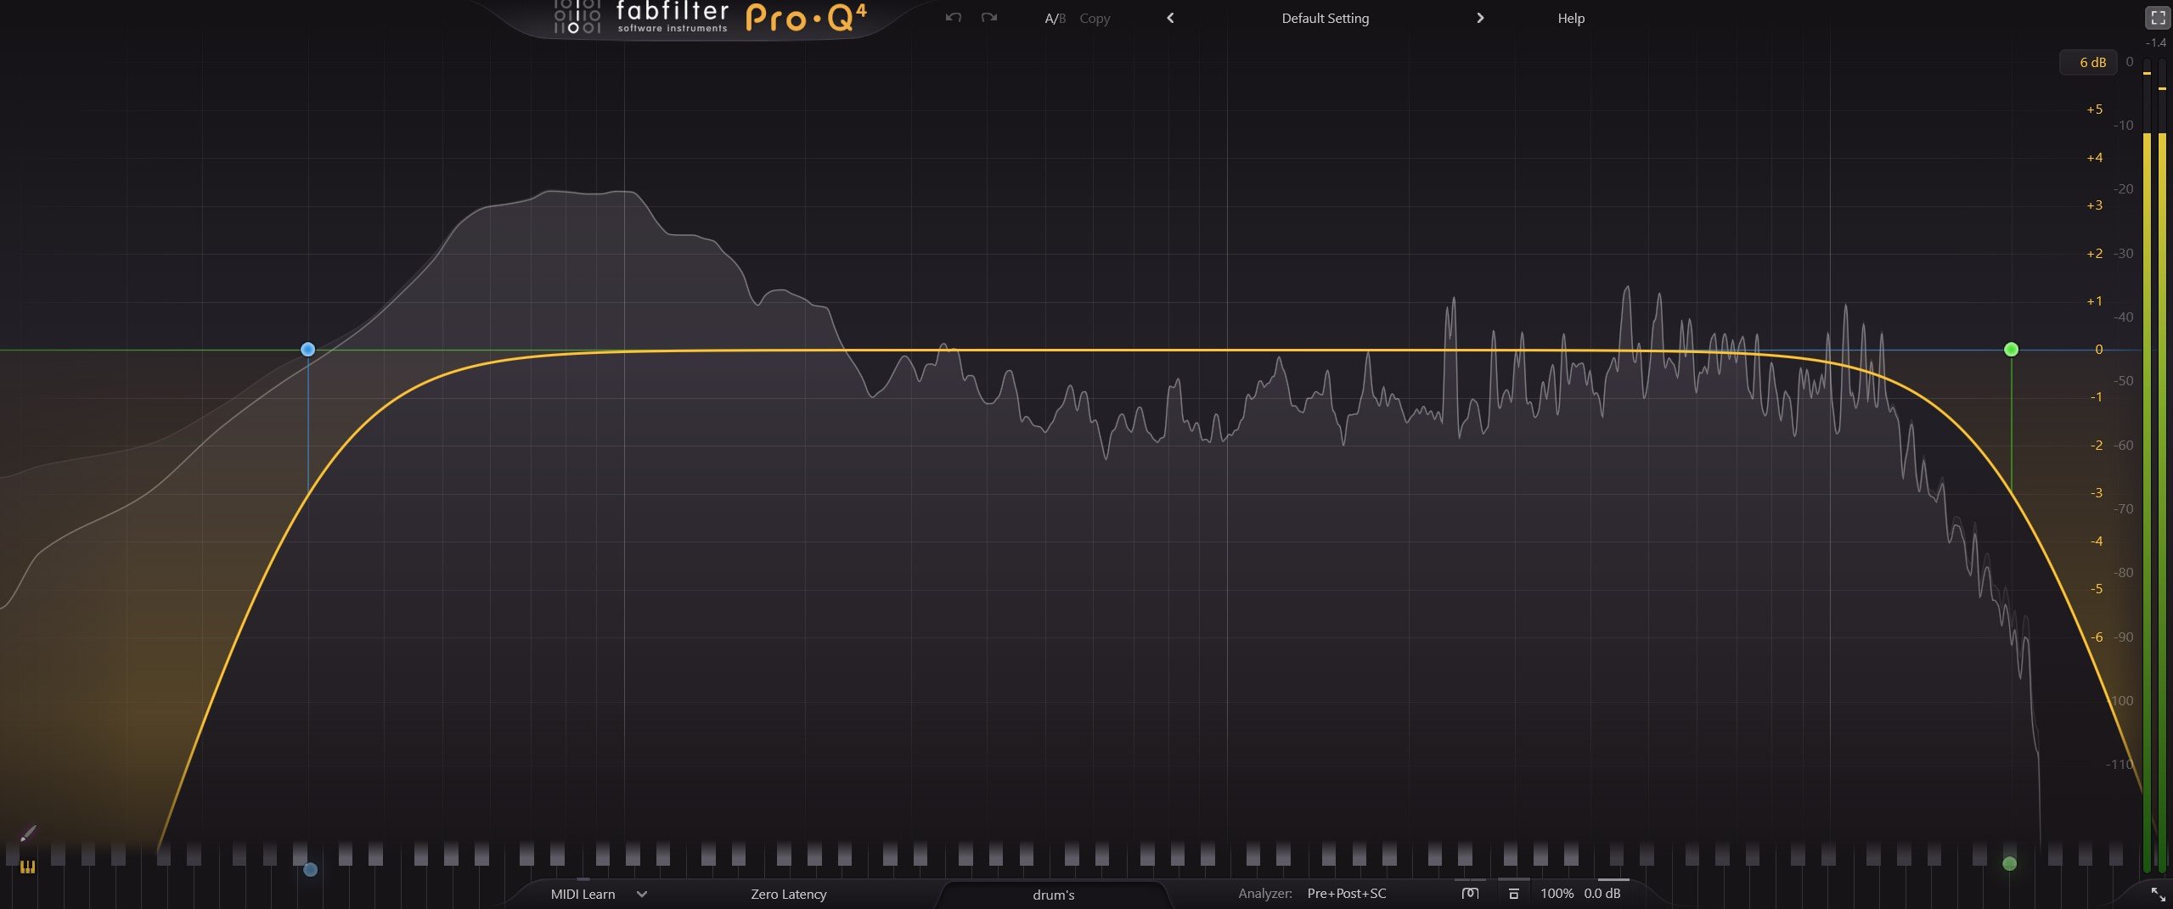Viewport: 2173px width, 909px height.
Task: Go to the next preset arrow
Action: (1480, 18)
